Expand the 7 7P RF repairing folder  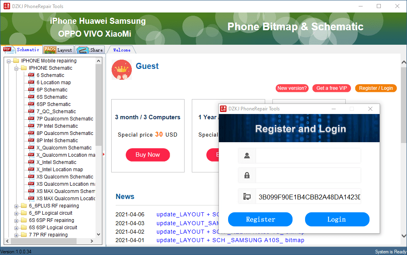17,236
